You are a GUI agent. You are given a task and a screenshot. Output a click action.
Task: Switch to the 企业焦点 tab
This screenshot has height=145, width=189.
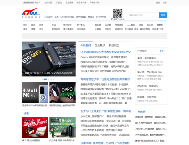(100, 45)
